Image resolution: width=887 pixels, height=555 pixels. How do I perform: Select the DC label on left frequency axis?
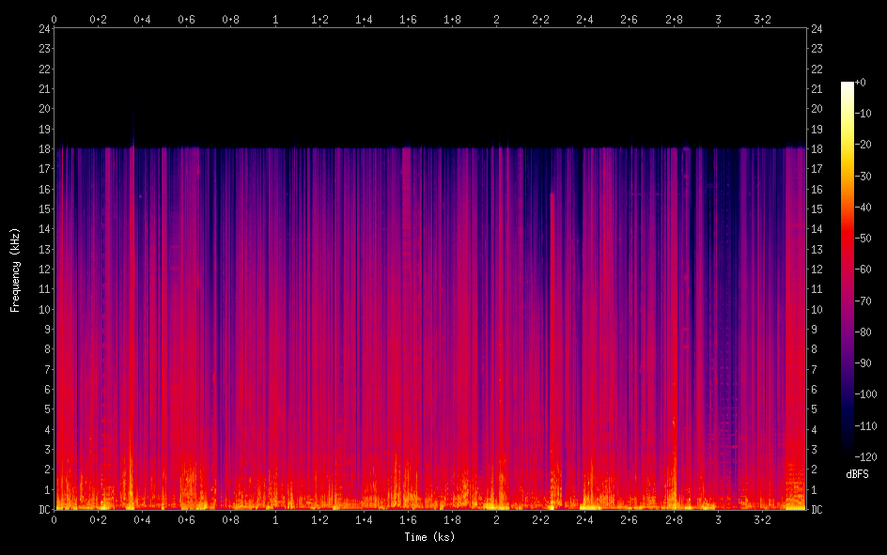tap(42, 510)
